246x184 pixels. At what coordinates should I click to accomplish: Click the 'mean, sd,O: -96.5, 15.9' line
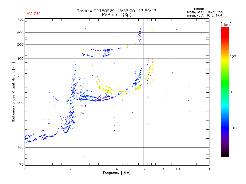205,12
